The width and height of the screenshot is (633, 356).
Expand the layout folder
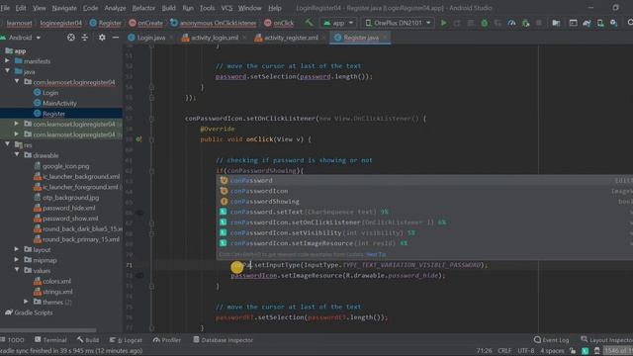click(x=17, y=249)
